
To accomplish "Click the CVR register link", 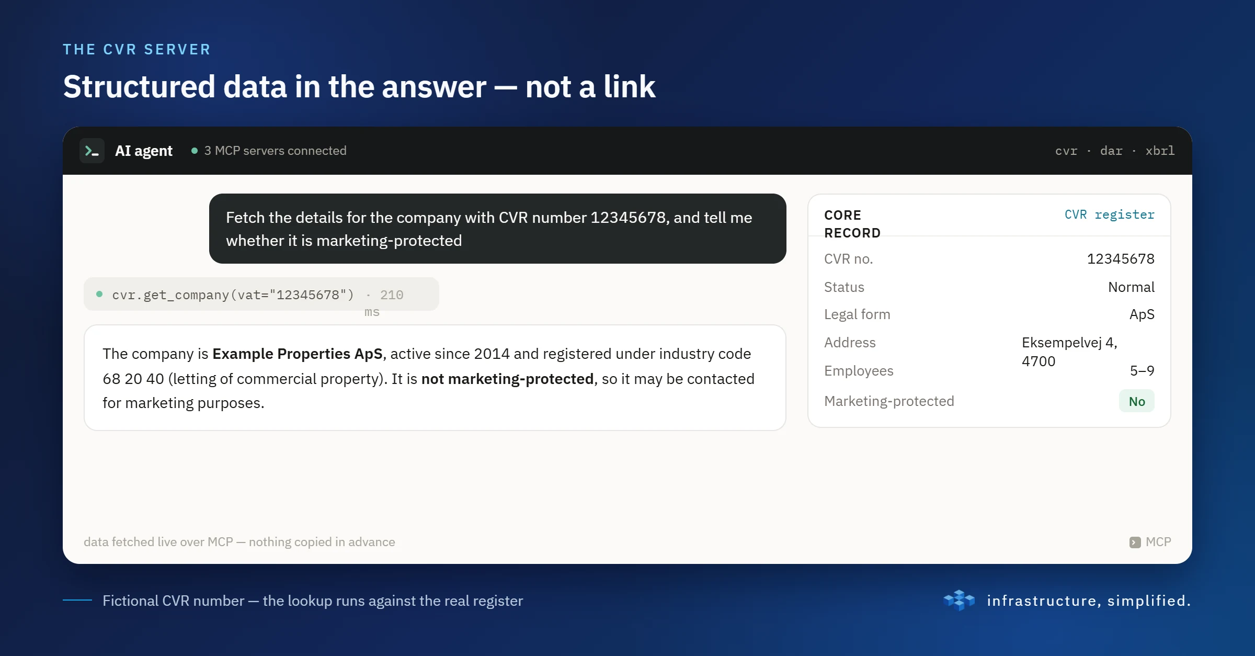I will tap(1109, 214).
